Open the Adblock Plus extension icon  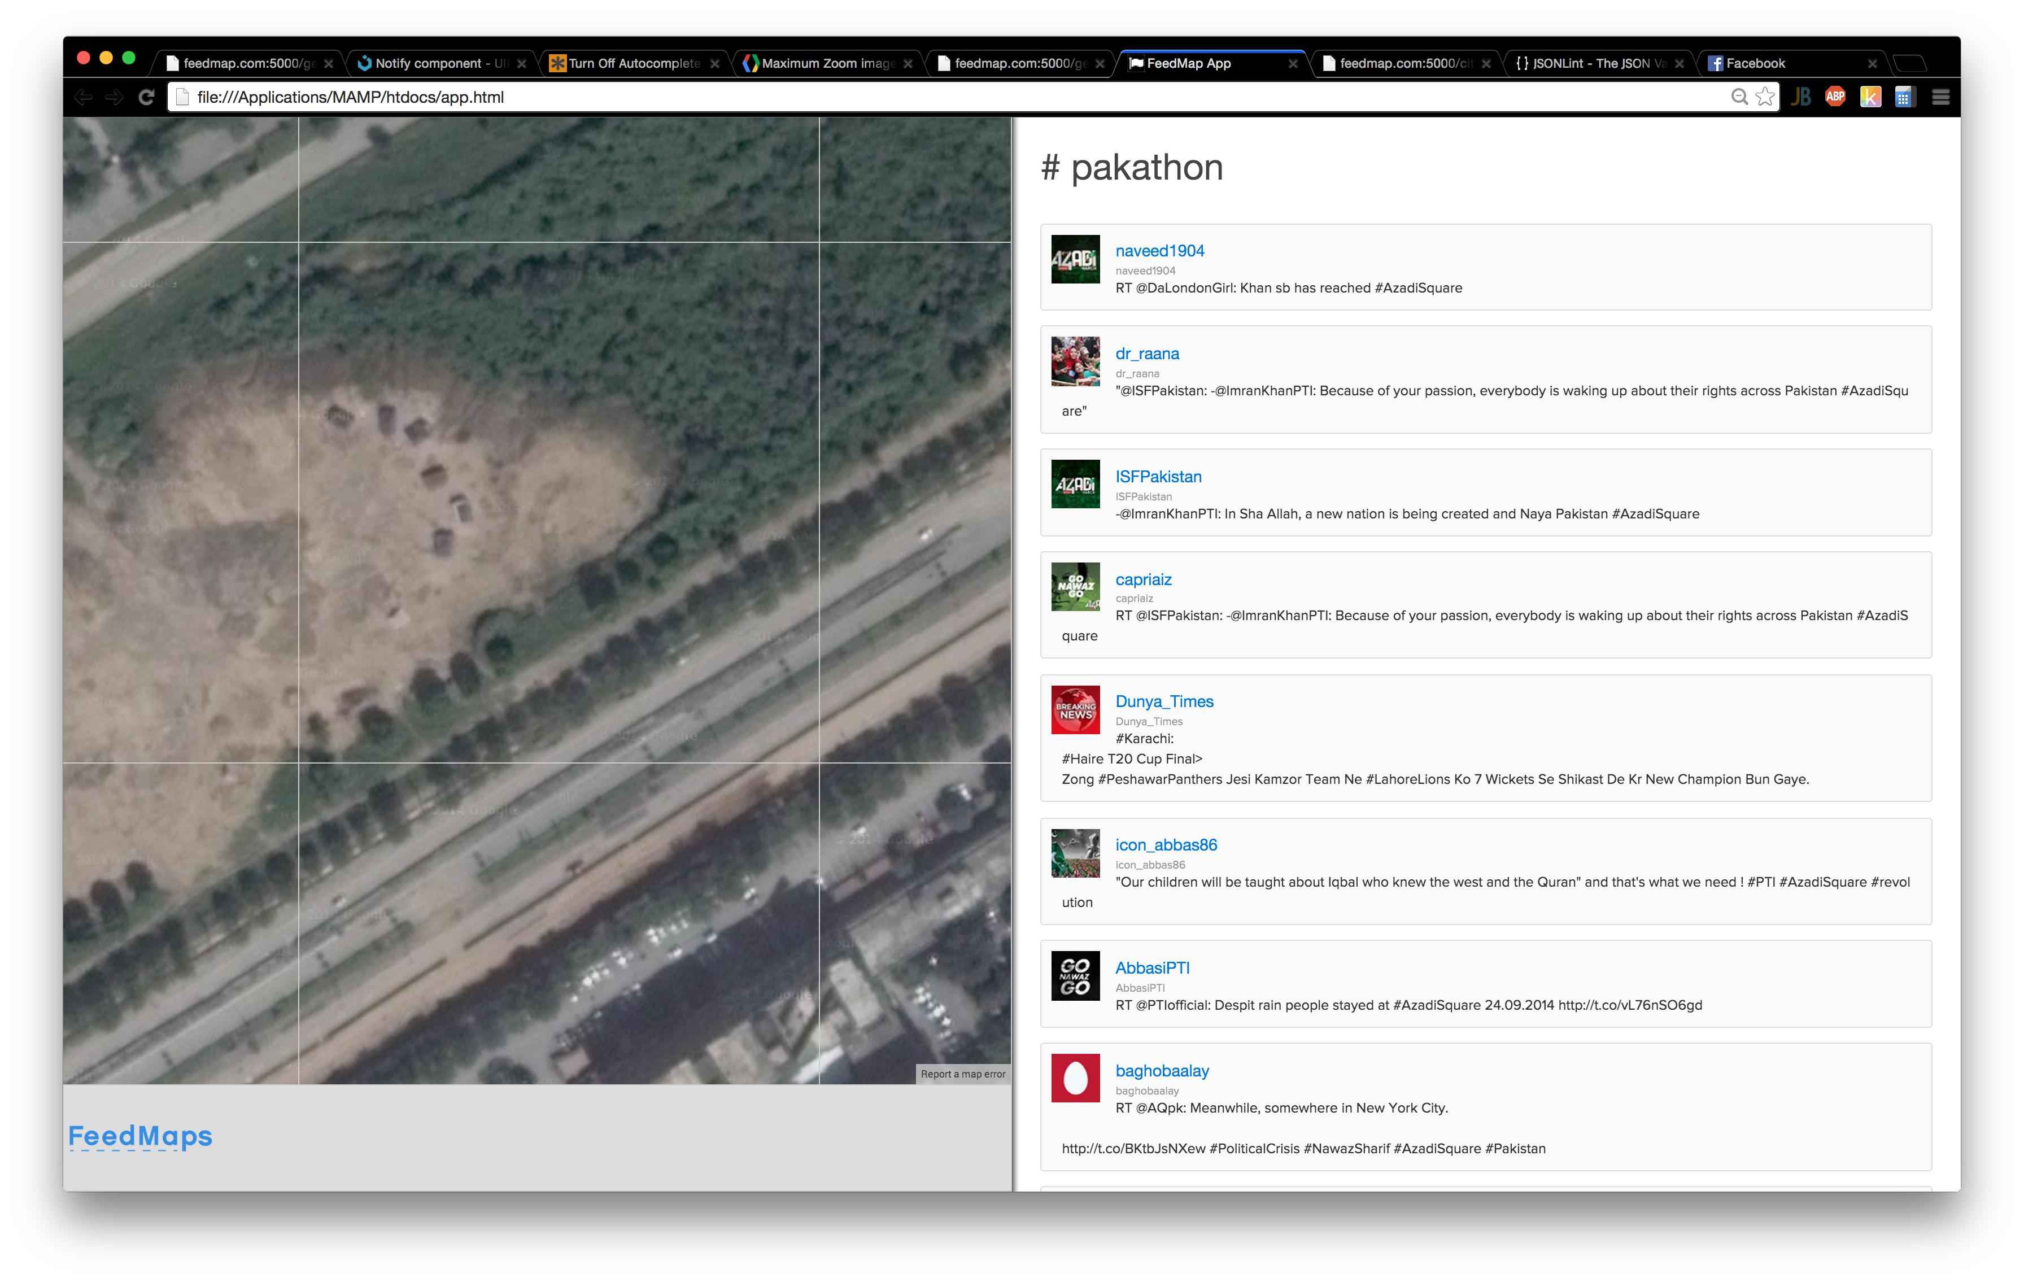tap(1835, 98)
